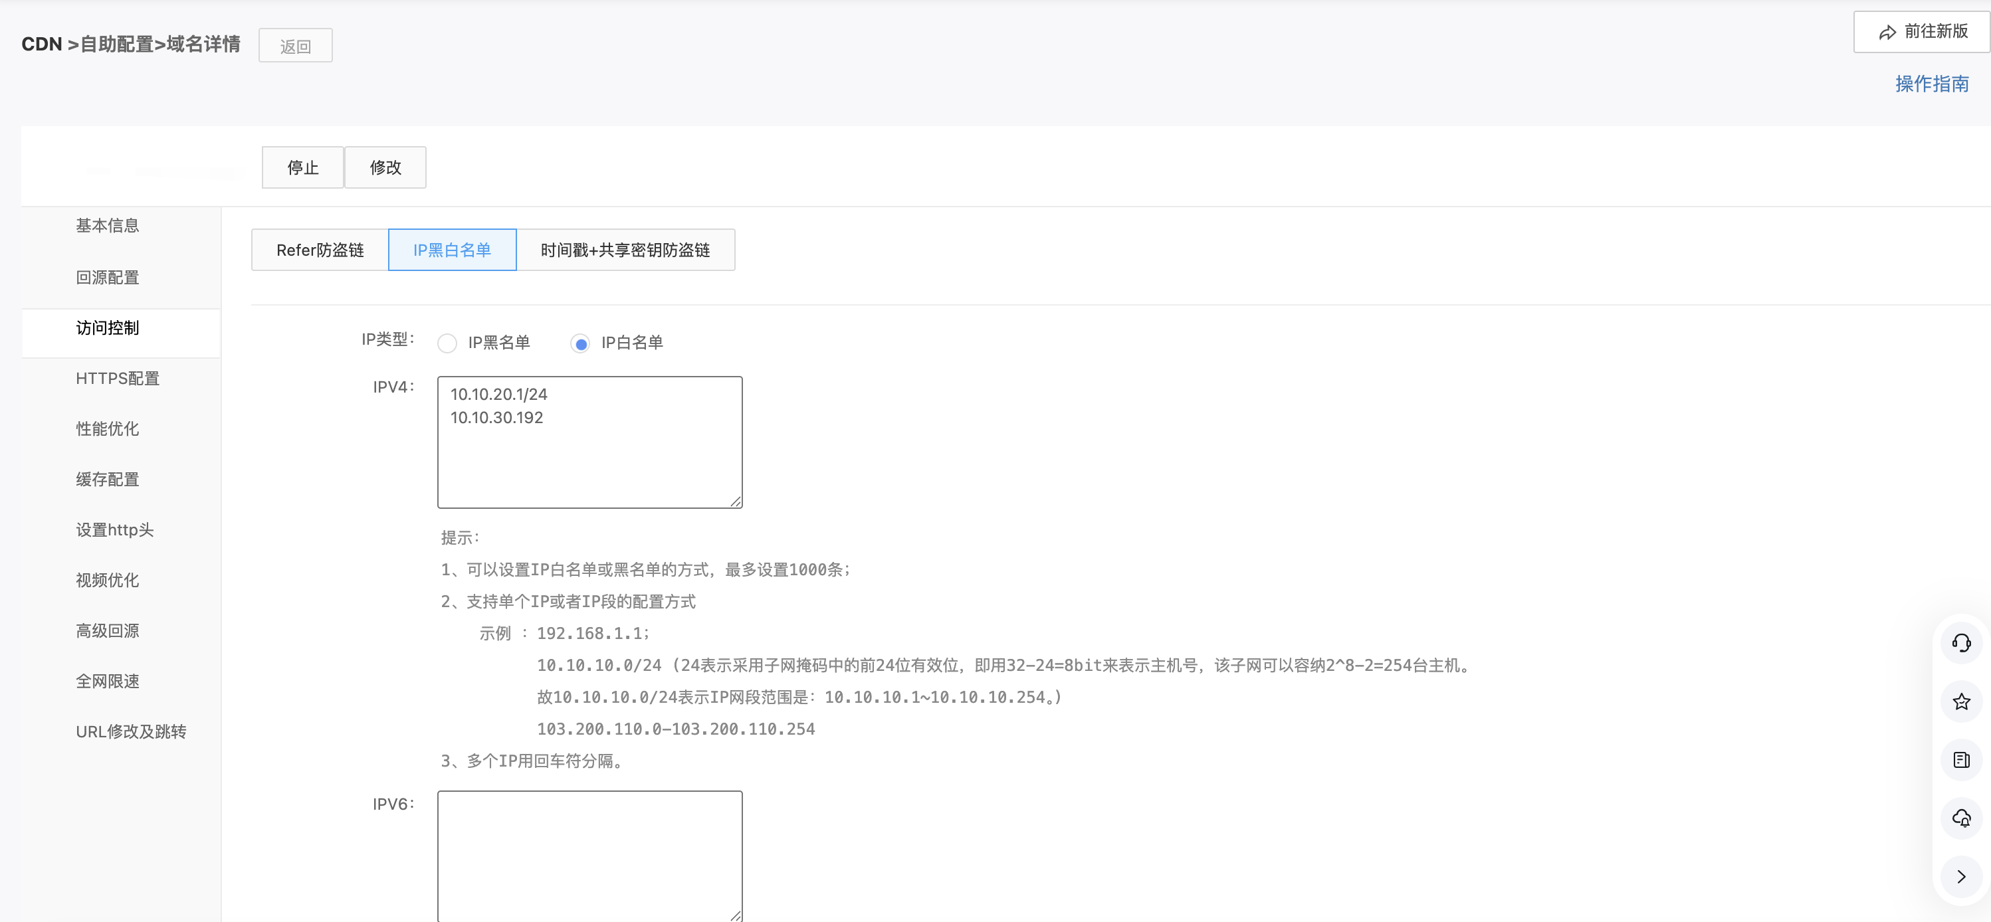The image size is (1991, 922).
Task: Open 时间戳+共享密钥防盗链 tab
Action: 625,250
